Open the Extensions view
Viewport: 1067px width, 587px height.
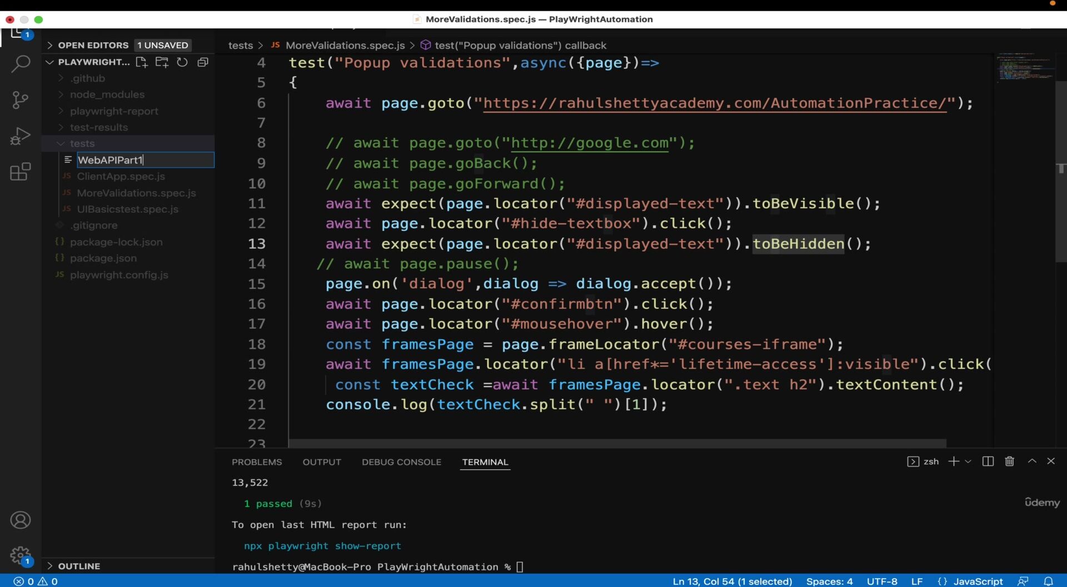[21, 172]
